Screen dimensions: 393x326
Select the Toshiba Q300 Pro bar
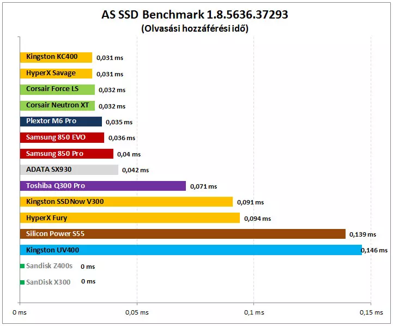pos(103,186)
